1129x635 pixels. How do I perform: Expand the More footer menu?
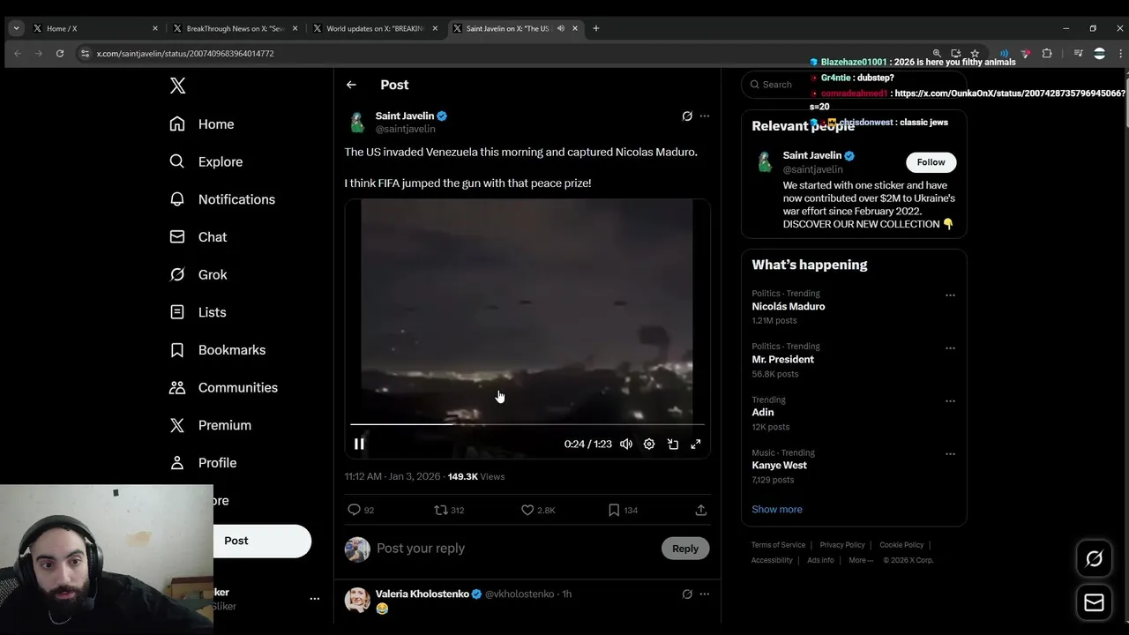tap(861, 560)
